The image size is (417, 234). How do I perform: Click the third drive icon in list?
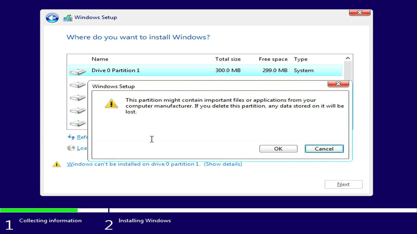tap(78, 98)
